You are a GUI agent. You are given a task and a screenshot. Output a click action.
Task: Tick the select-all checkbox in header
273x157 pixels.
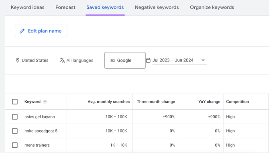tap(15, 102)
